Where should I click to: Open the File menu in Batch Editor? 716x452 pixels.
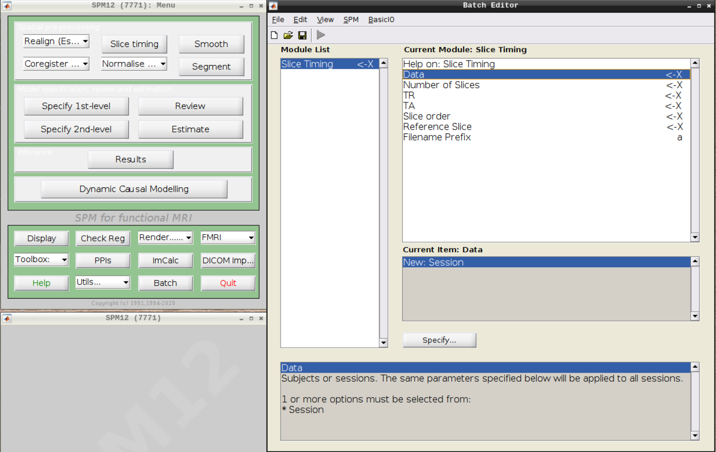point(278,20)
